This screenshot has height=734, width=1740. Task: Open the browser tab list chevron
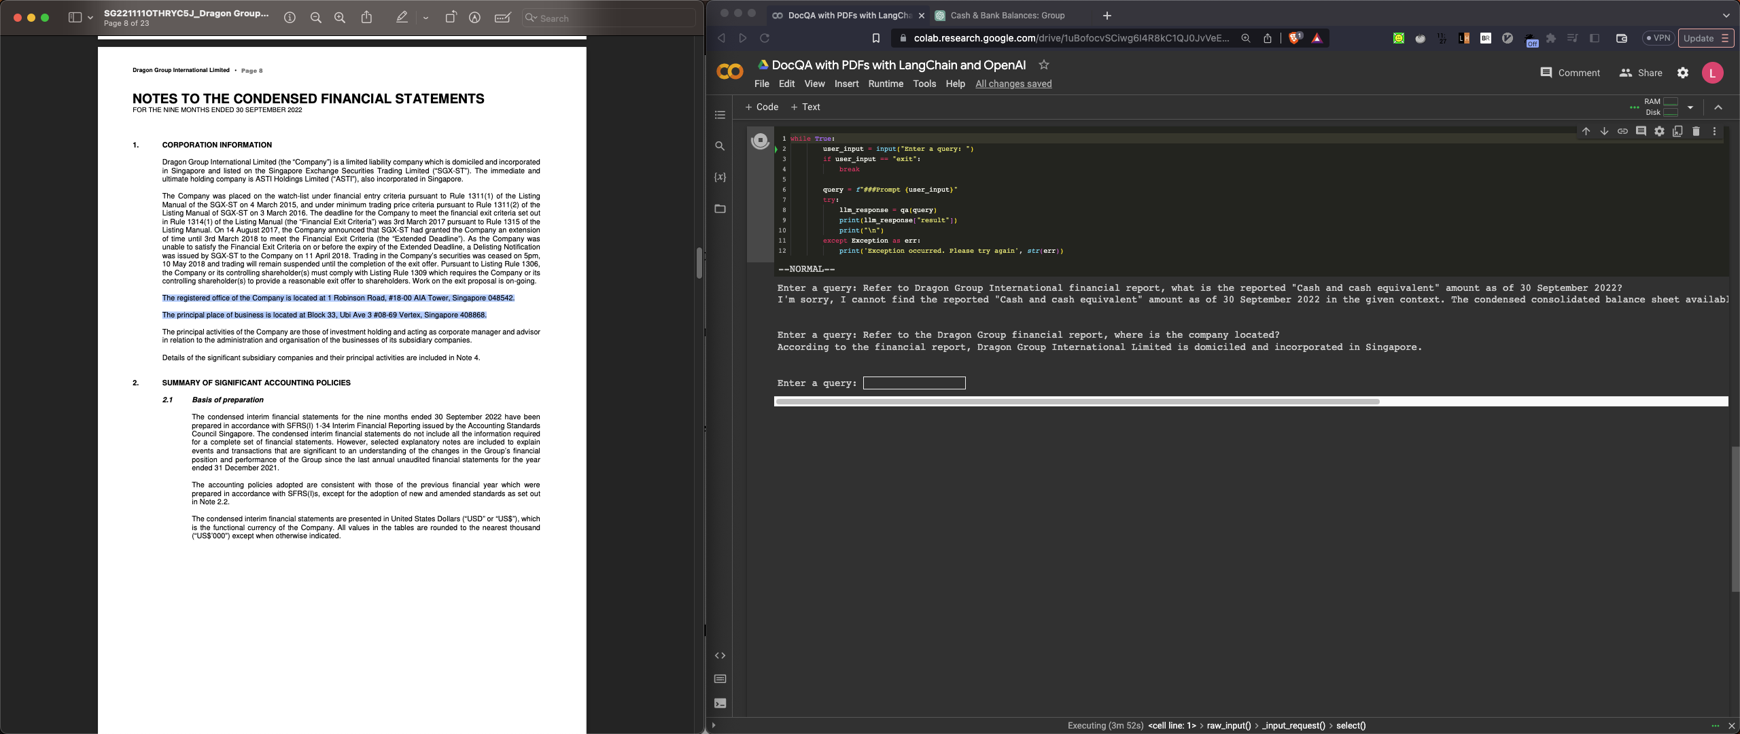click(1726, 15)
